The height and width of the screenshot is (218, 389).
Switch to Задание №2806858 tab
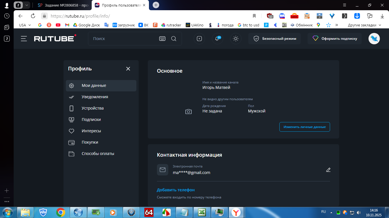64,5
